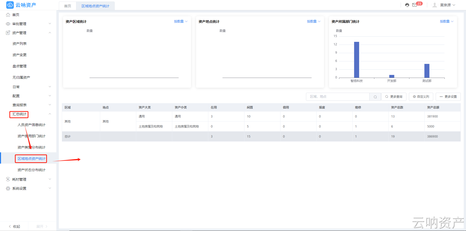Expand the 配置 submenu chevron
Image resolution: width=466 pixels, height=231 pixels.
(50, 96)
